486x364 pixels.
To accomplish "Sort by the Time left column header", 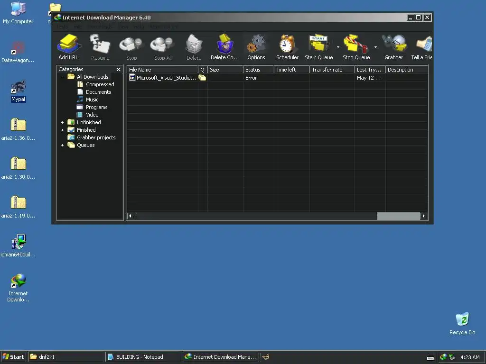I will [292, 70].
